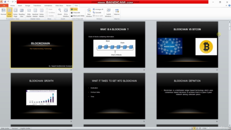231x130 pixels.
Task: Open Handout Master view
Action: [x=35, y=13]
